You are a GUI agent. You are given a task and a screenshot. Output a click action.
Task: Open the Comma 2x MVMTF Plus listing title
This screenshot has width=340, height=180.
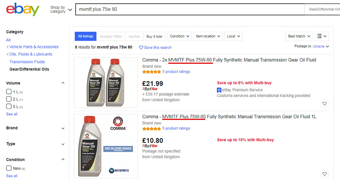229,60
